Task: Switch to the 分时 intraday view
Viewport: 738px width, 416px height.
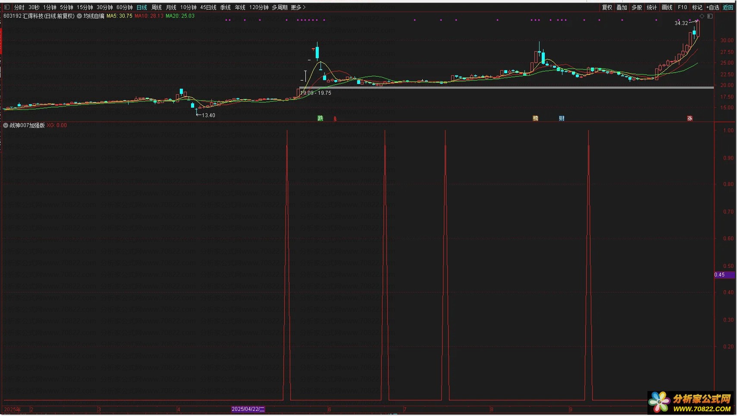Action: click(x=19, y=7)
